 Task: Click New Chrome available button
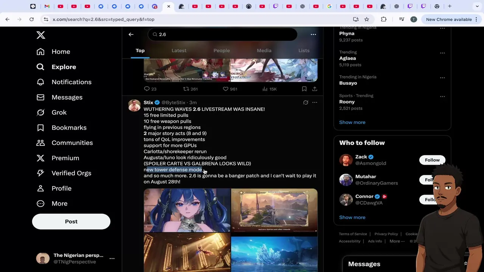point(451,19)
